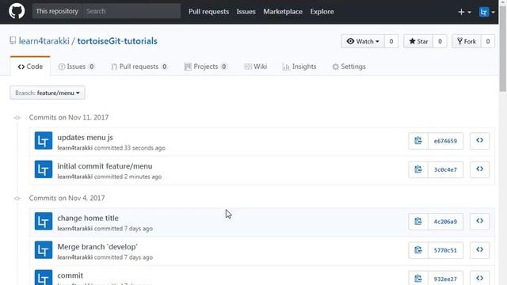Image resolution: width=507 pixels, height=285 pixels.
Task: Switch to the Code tab
Action: [30, 66]
